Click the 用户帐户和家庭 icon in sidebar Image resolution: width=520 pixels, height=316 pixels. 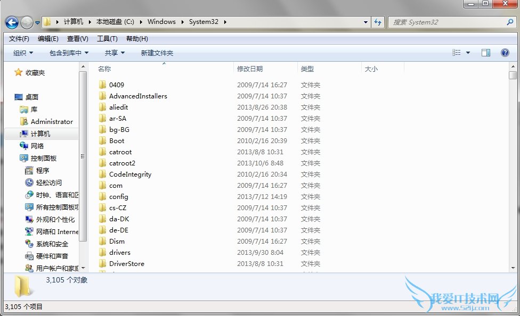29,268
